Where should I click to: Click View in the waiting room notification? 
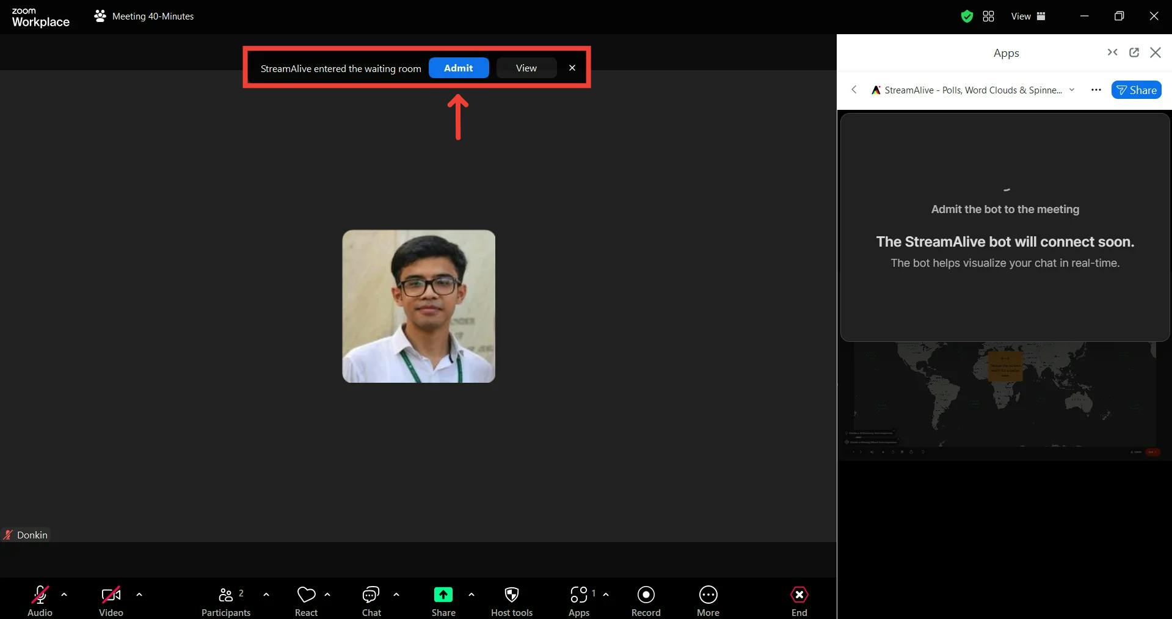526,68
